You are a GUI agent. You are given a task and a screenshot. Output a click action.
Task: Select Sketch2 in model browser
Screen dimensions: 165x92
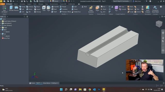click(x=7, y=36)
